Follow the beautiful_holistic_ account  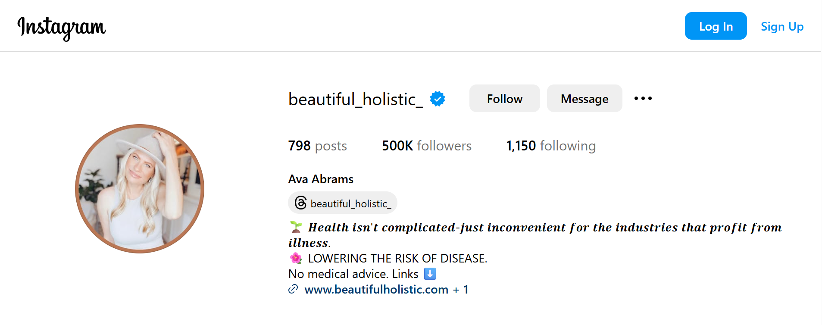(x=504, y=98)
